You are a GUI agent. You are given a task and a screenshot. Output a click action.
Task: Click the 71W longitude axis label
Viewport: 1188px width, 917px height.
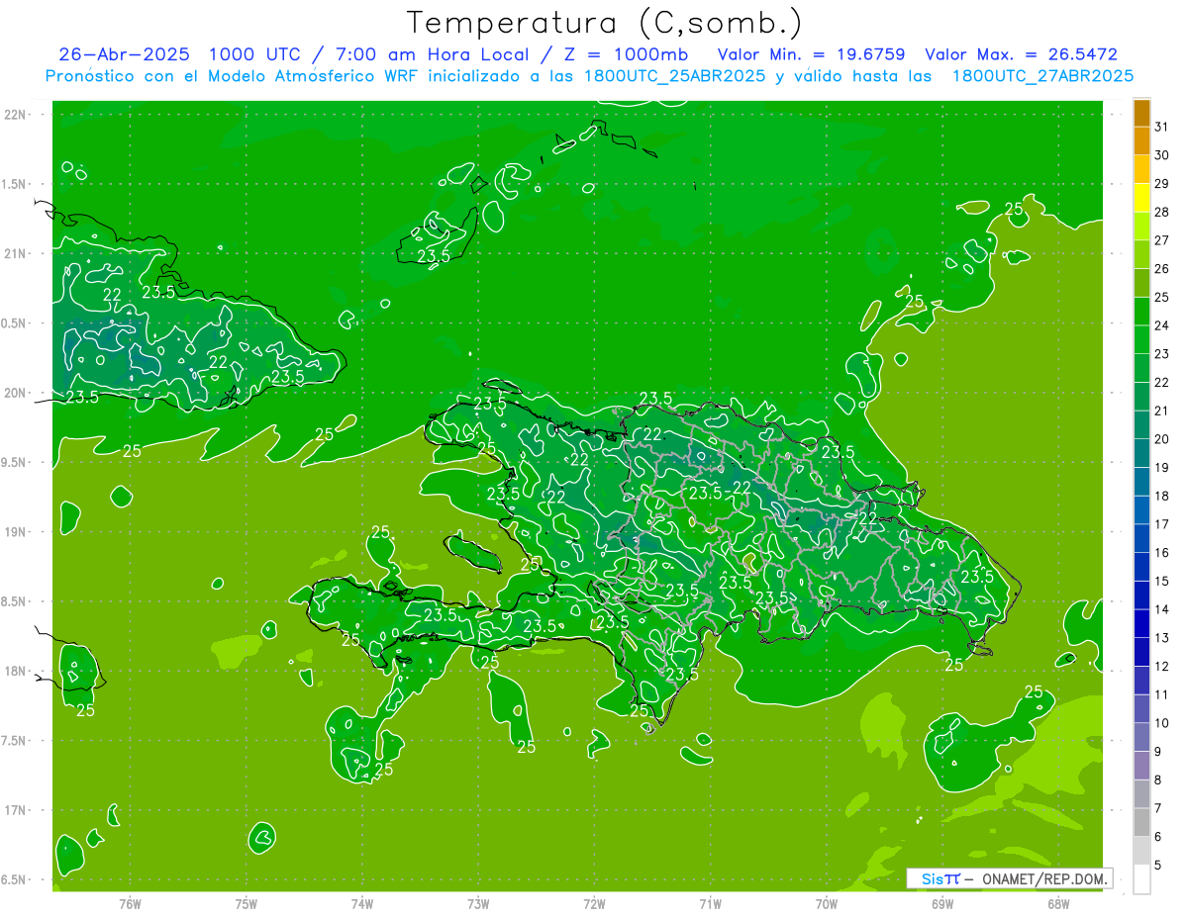pos(710,903)
